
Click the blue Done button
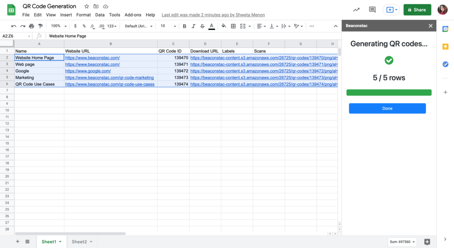(x=387, y=108)
